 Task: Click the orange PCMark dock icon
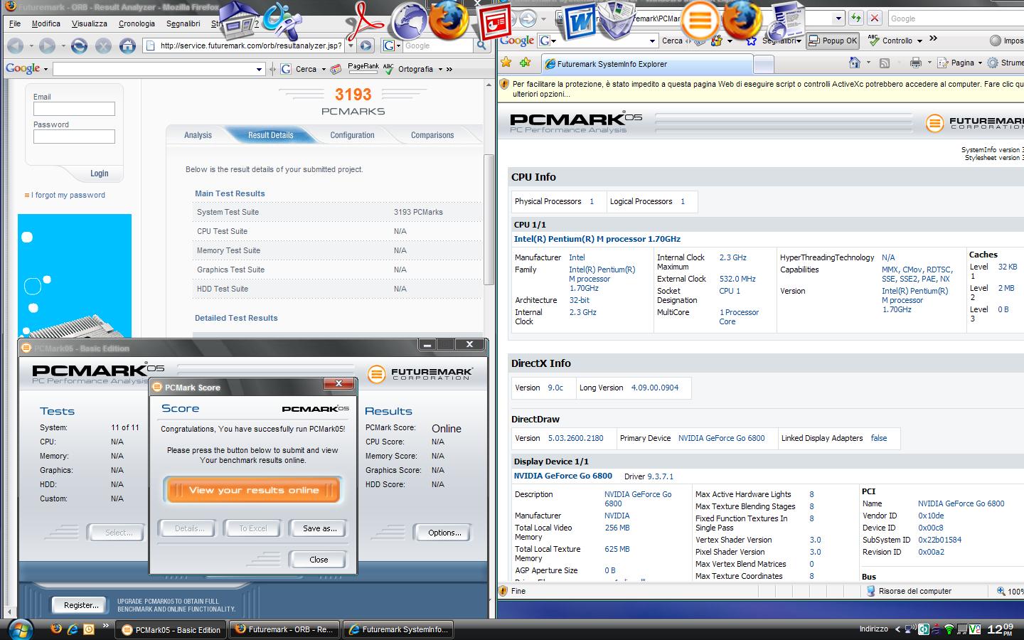(699, 19)
